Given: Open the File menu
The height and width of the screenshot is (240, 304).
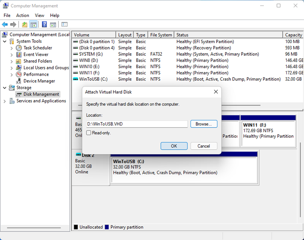Looking at the screenshot, I should (x=7, y=15).
